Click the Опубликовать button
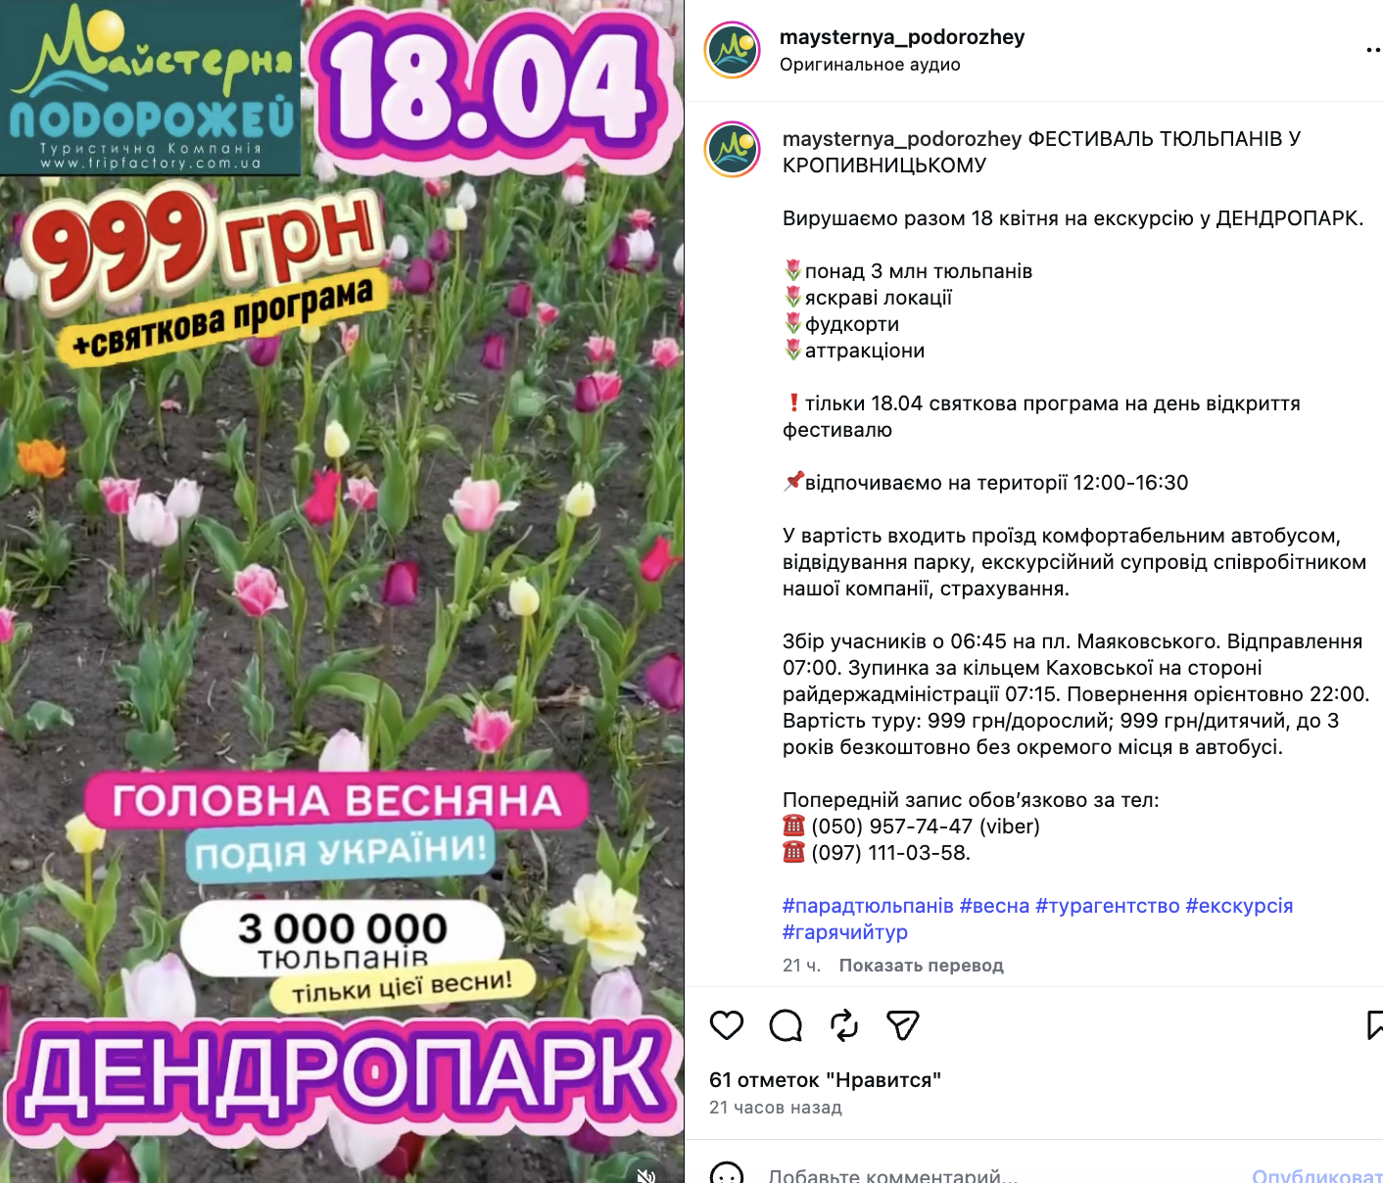Viewport: 1383px width, 1183px height. point(1317,1175)
